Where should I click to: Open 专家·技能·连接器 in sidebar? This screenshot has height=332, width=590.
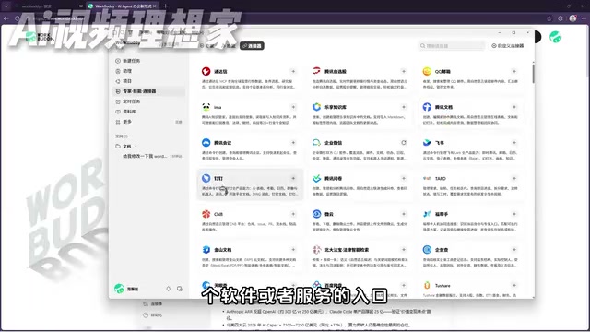148,91
